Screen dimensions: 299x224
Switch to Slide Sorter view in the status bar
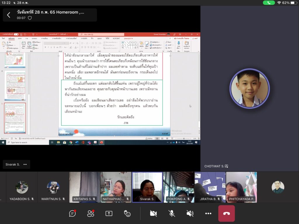[162, 139]
